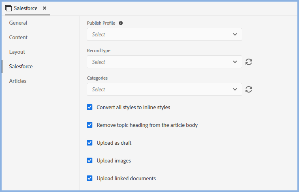Refresh the RecordType list
Viewport: 299px width, 192px height.
pos(249,62)
